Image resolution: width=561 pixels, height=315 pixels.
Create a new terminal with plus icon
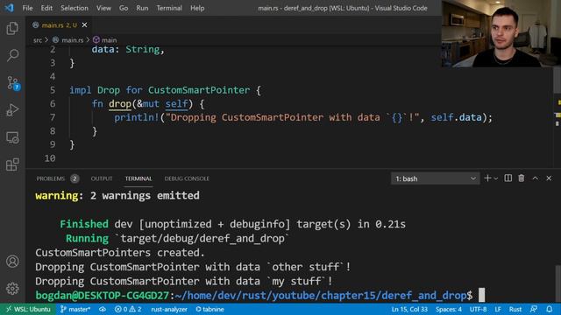tap(487, 178)
